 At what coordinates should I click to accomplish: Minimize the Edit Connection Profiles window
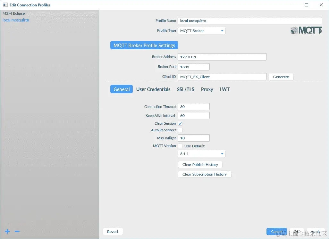[292, 5]
